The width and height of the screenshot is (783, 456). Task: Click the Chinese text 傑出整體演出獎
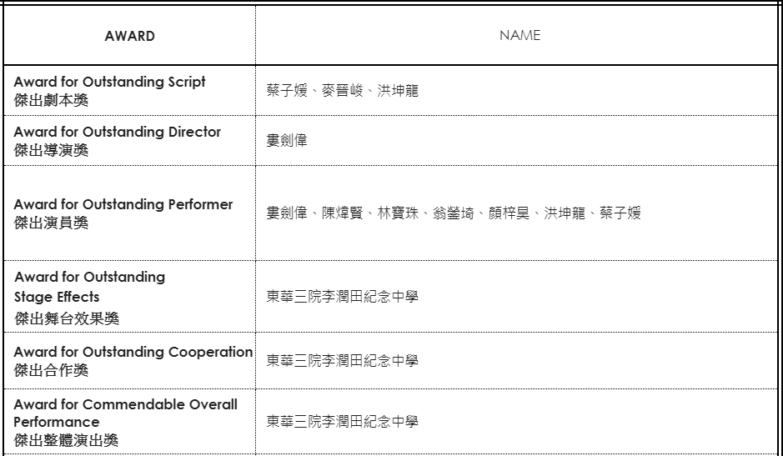click(x=66, y=440)
